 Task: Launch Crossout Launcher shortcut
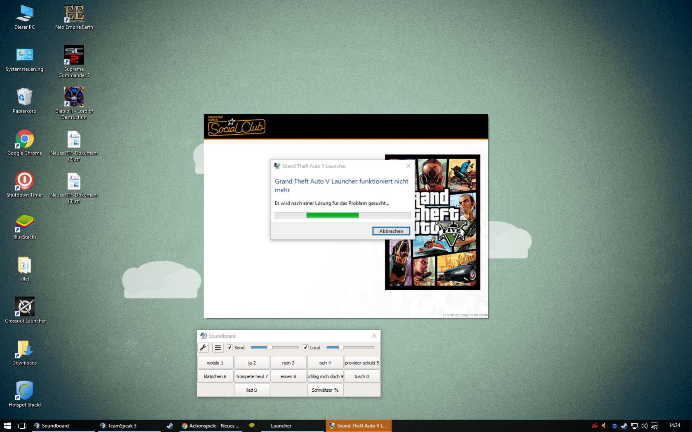tap(25, 311)
